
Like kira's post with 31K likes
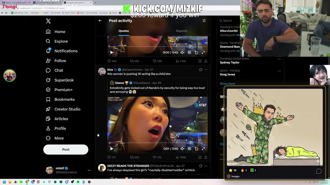pos(157,157)
